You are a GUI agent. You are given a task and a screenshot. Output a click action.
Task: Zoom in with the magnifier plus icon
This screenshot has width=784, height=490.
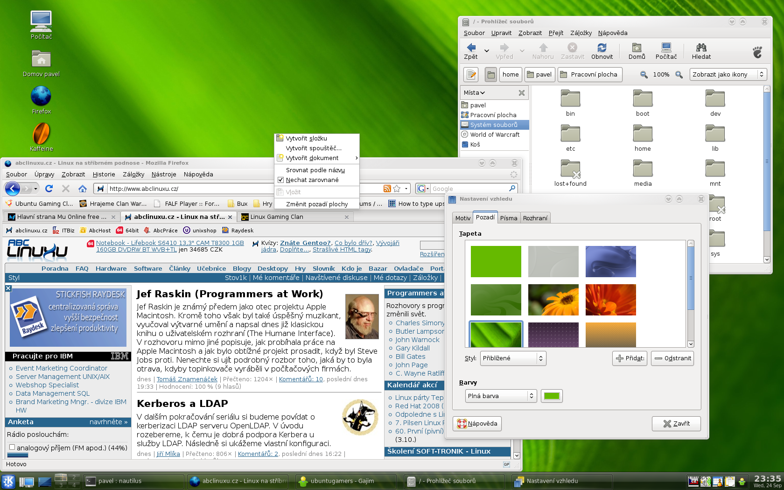[x=679, y=75]
